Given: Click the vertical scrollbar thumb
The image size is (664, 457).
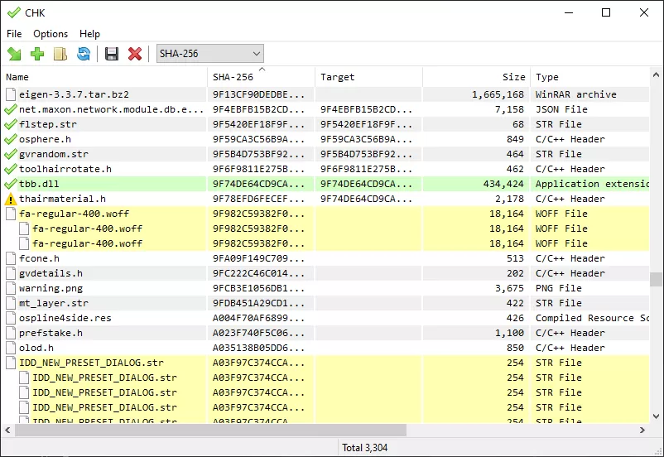Looking at the screenshot, I should 657,279.
